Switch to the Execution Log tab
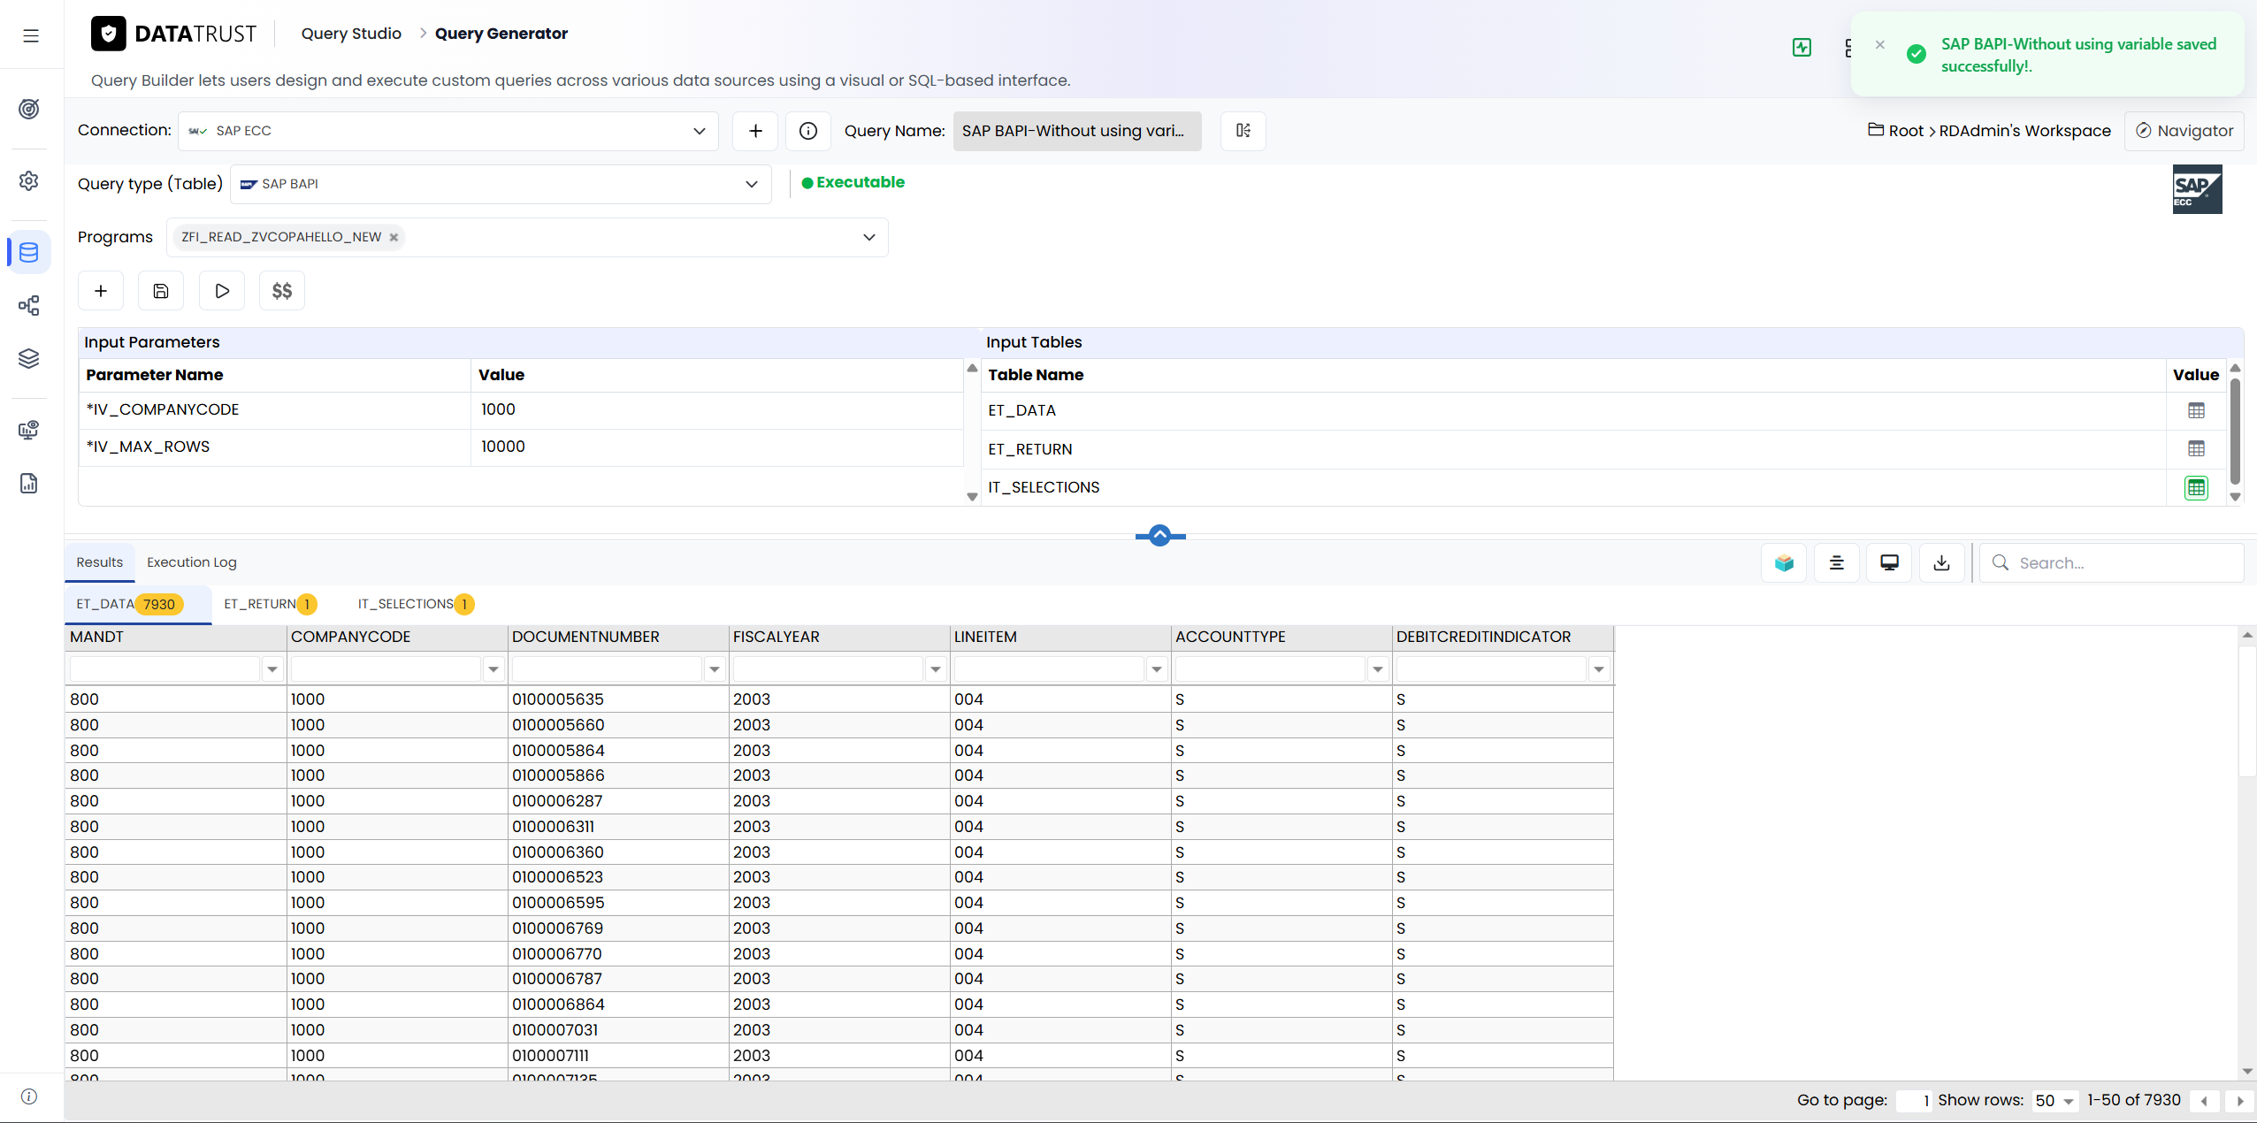The height and width of the screenshot is (1123, 2257). [x=192, y=562]
